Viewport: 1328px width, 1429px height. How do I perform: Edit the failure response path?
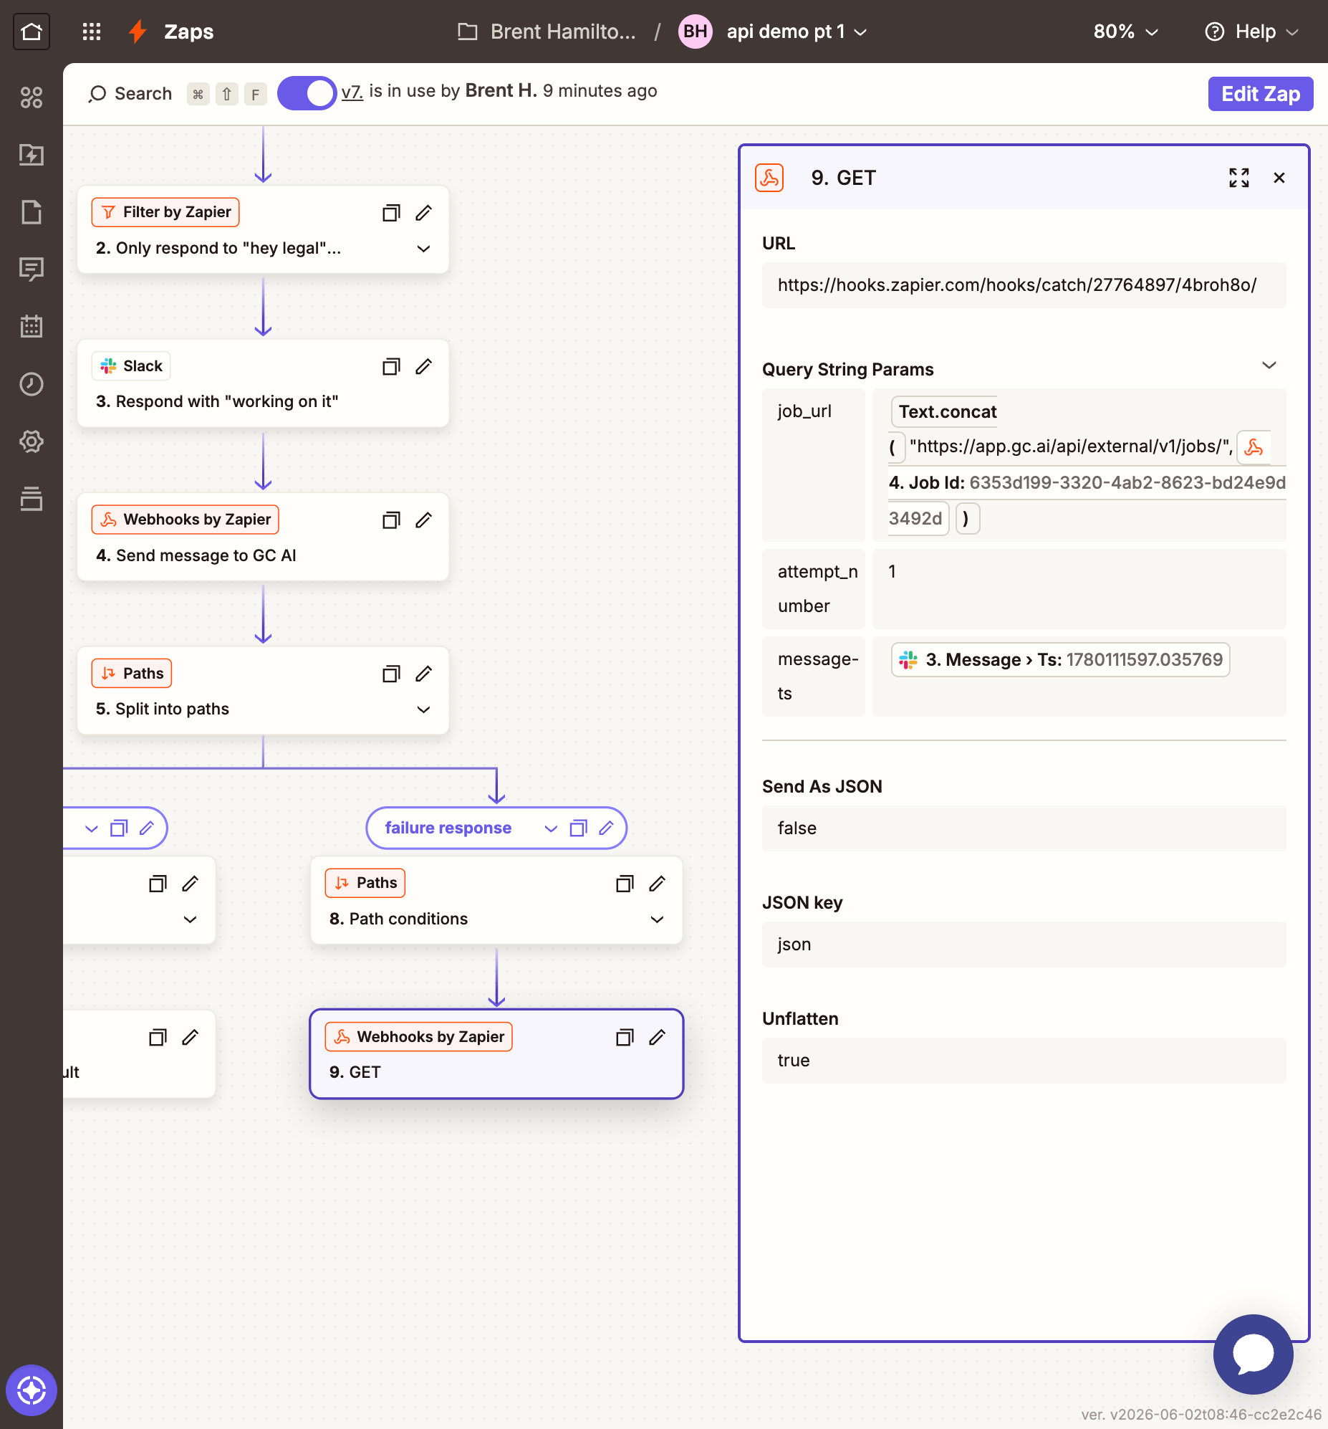point(607,828)
